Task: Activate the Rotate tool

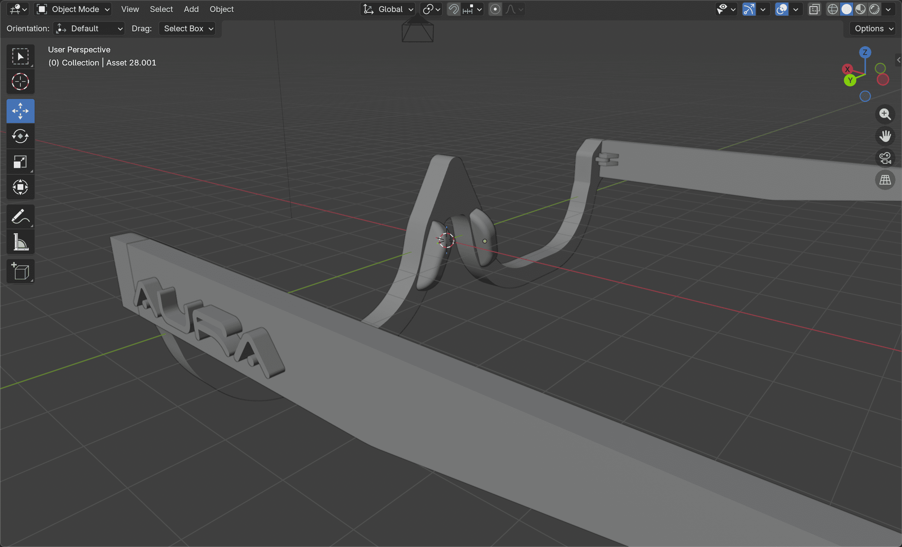Action: (20, 136)
